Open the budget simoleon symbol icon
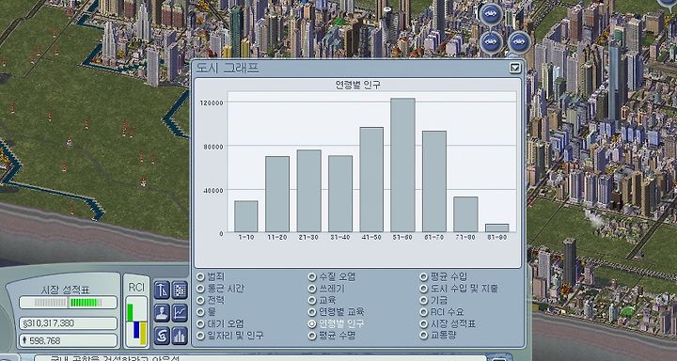This screenshot has width=677, height=361. [162, 336]
